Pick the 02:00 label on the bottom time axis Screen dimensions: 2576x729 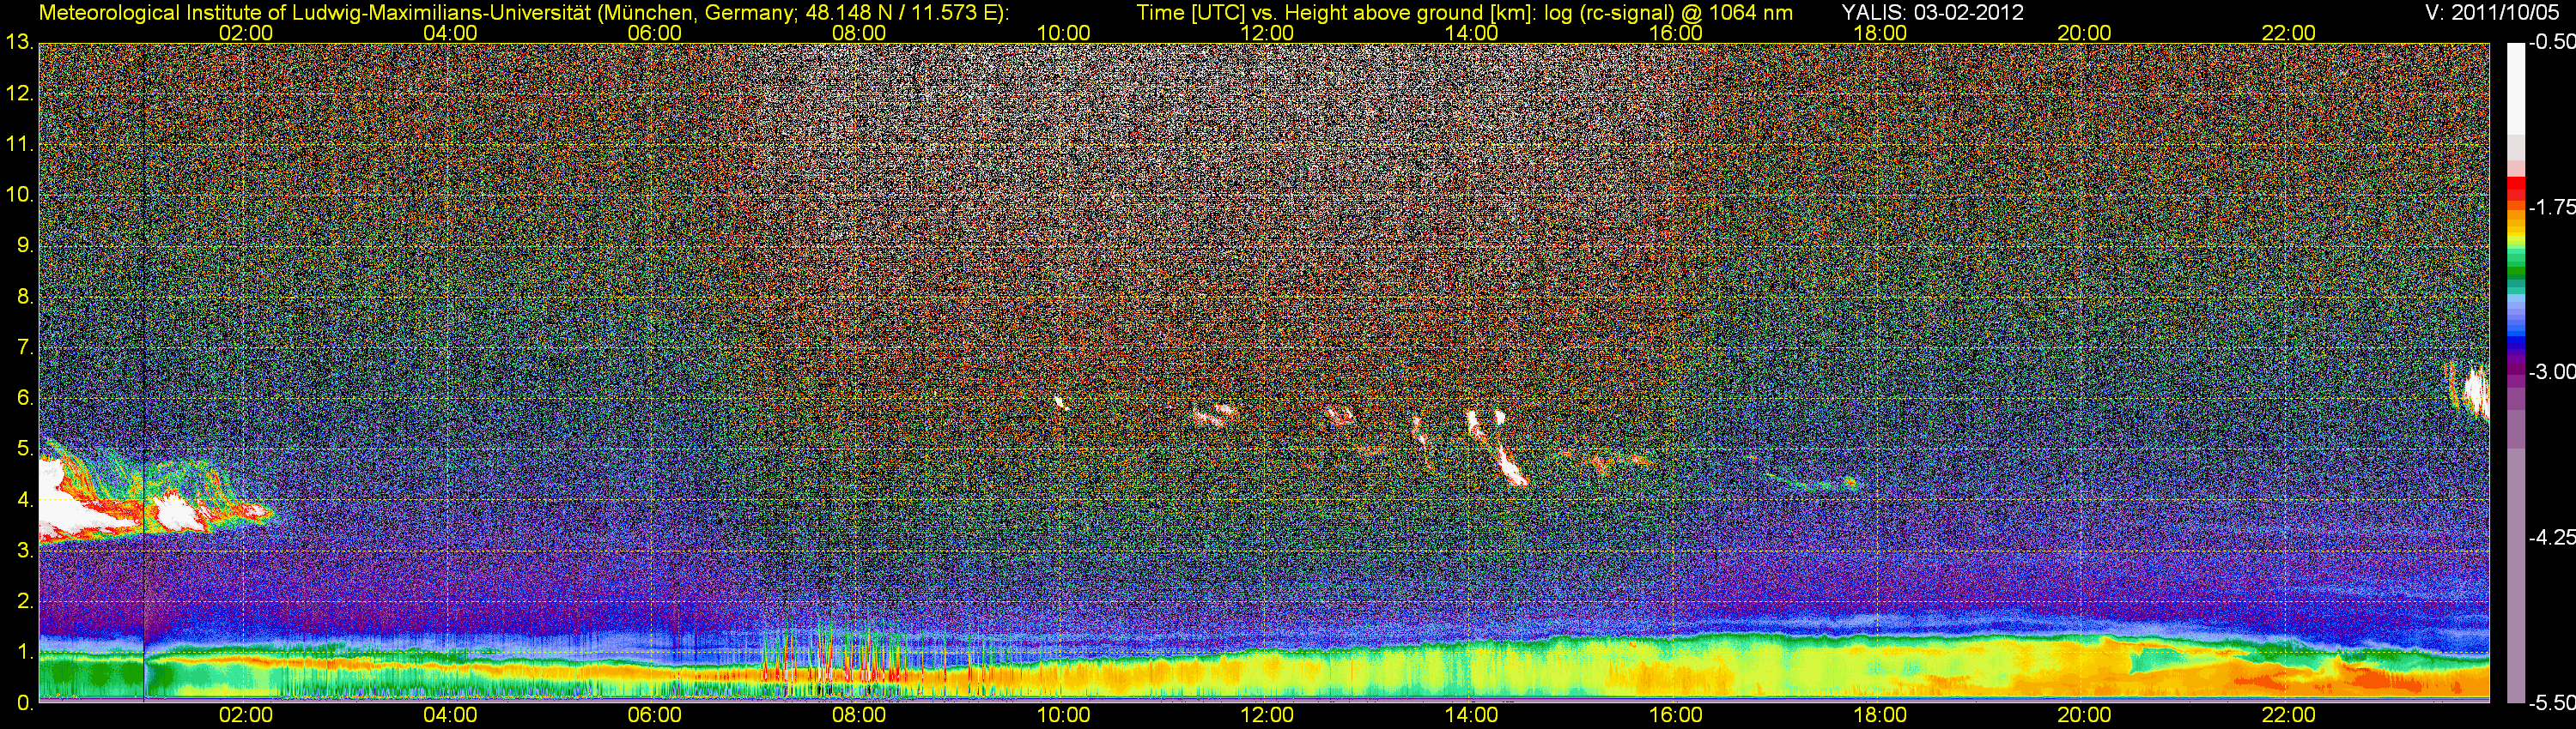tap(246, 715)
